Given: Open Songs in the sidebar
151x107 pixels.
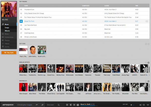Looking at the screenshot, I should (9, 28).
